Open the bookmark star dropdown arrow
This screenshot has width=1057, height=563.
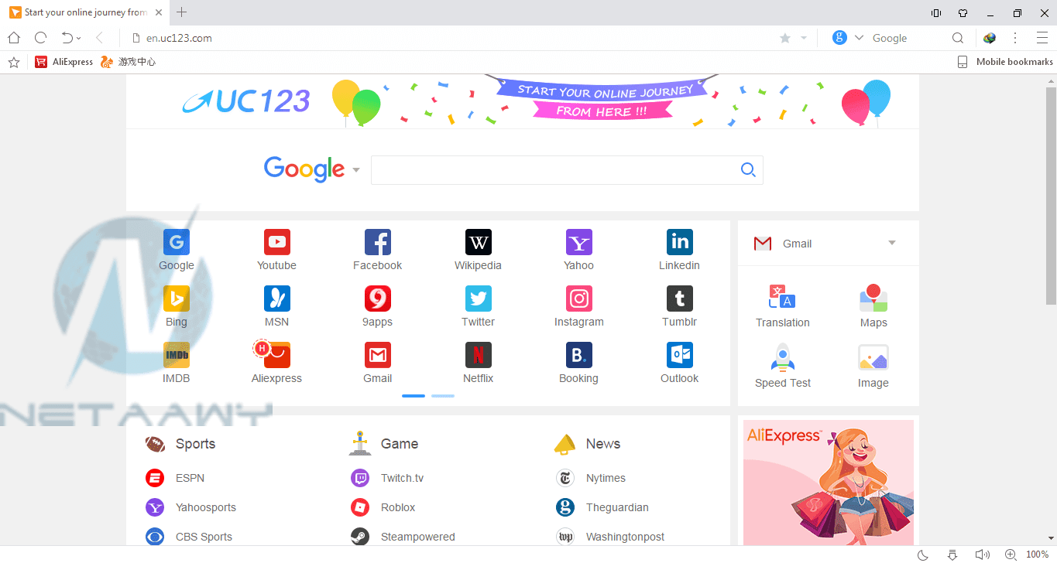click(804, 38)
